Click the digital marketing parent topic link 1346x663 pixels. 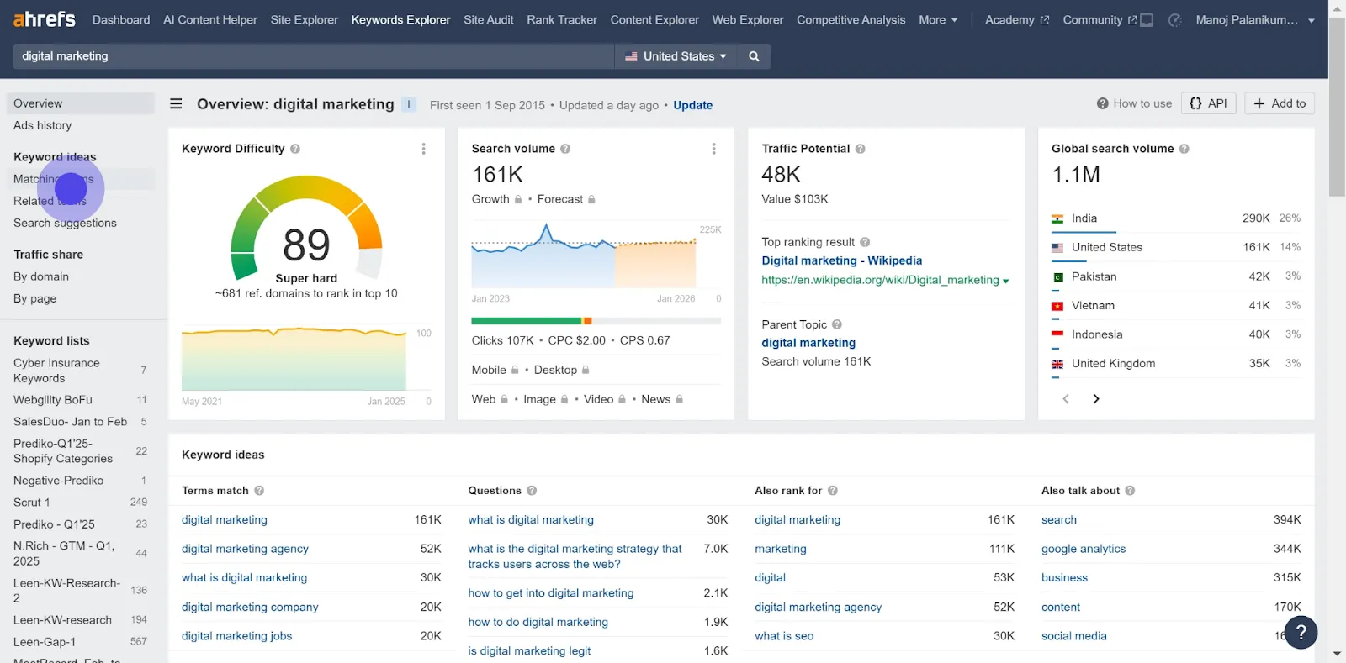[x=808, y=343]
